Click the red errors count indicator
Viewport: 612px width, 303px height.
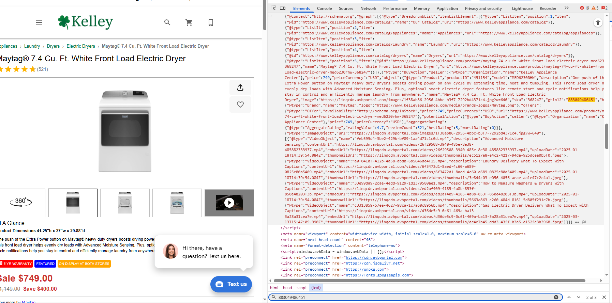(x=585, y=8)
